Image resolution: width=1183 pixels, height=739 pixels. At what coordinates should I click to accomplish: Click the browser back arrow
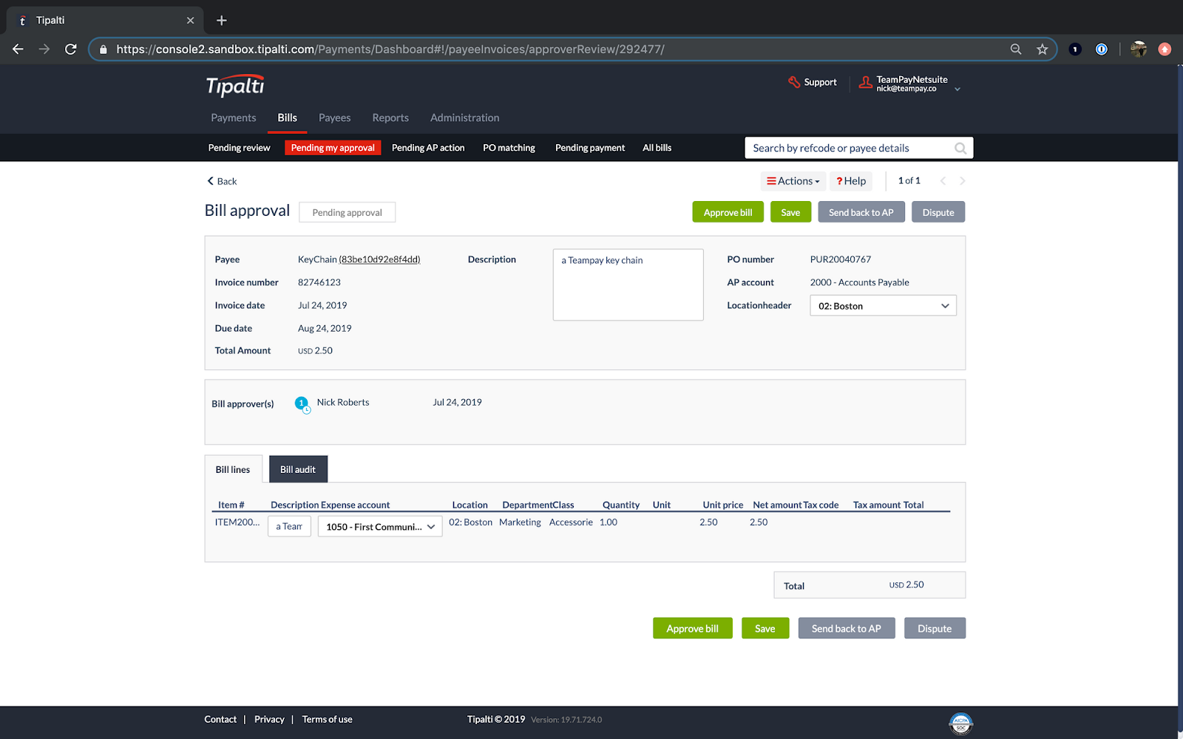18,49
